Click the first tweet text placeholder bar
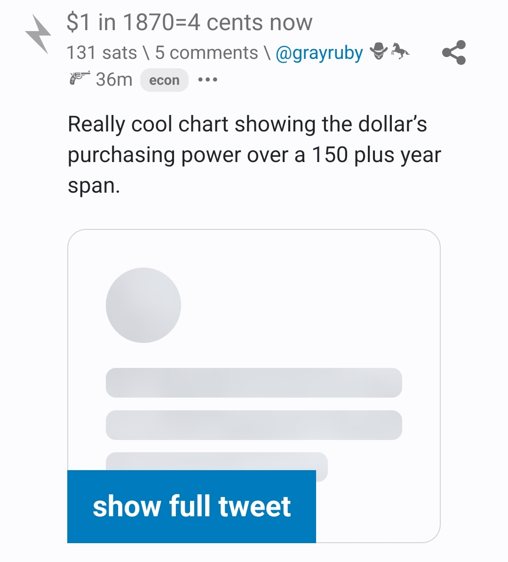 [x=254, y=383]
